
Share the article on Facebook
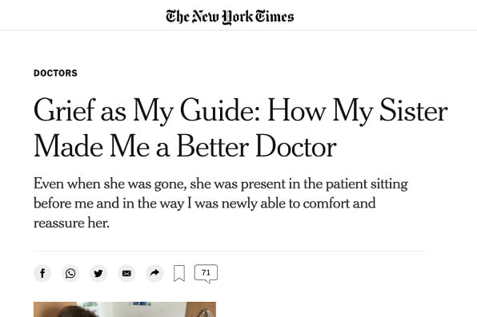pos(42,273)
